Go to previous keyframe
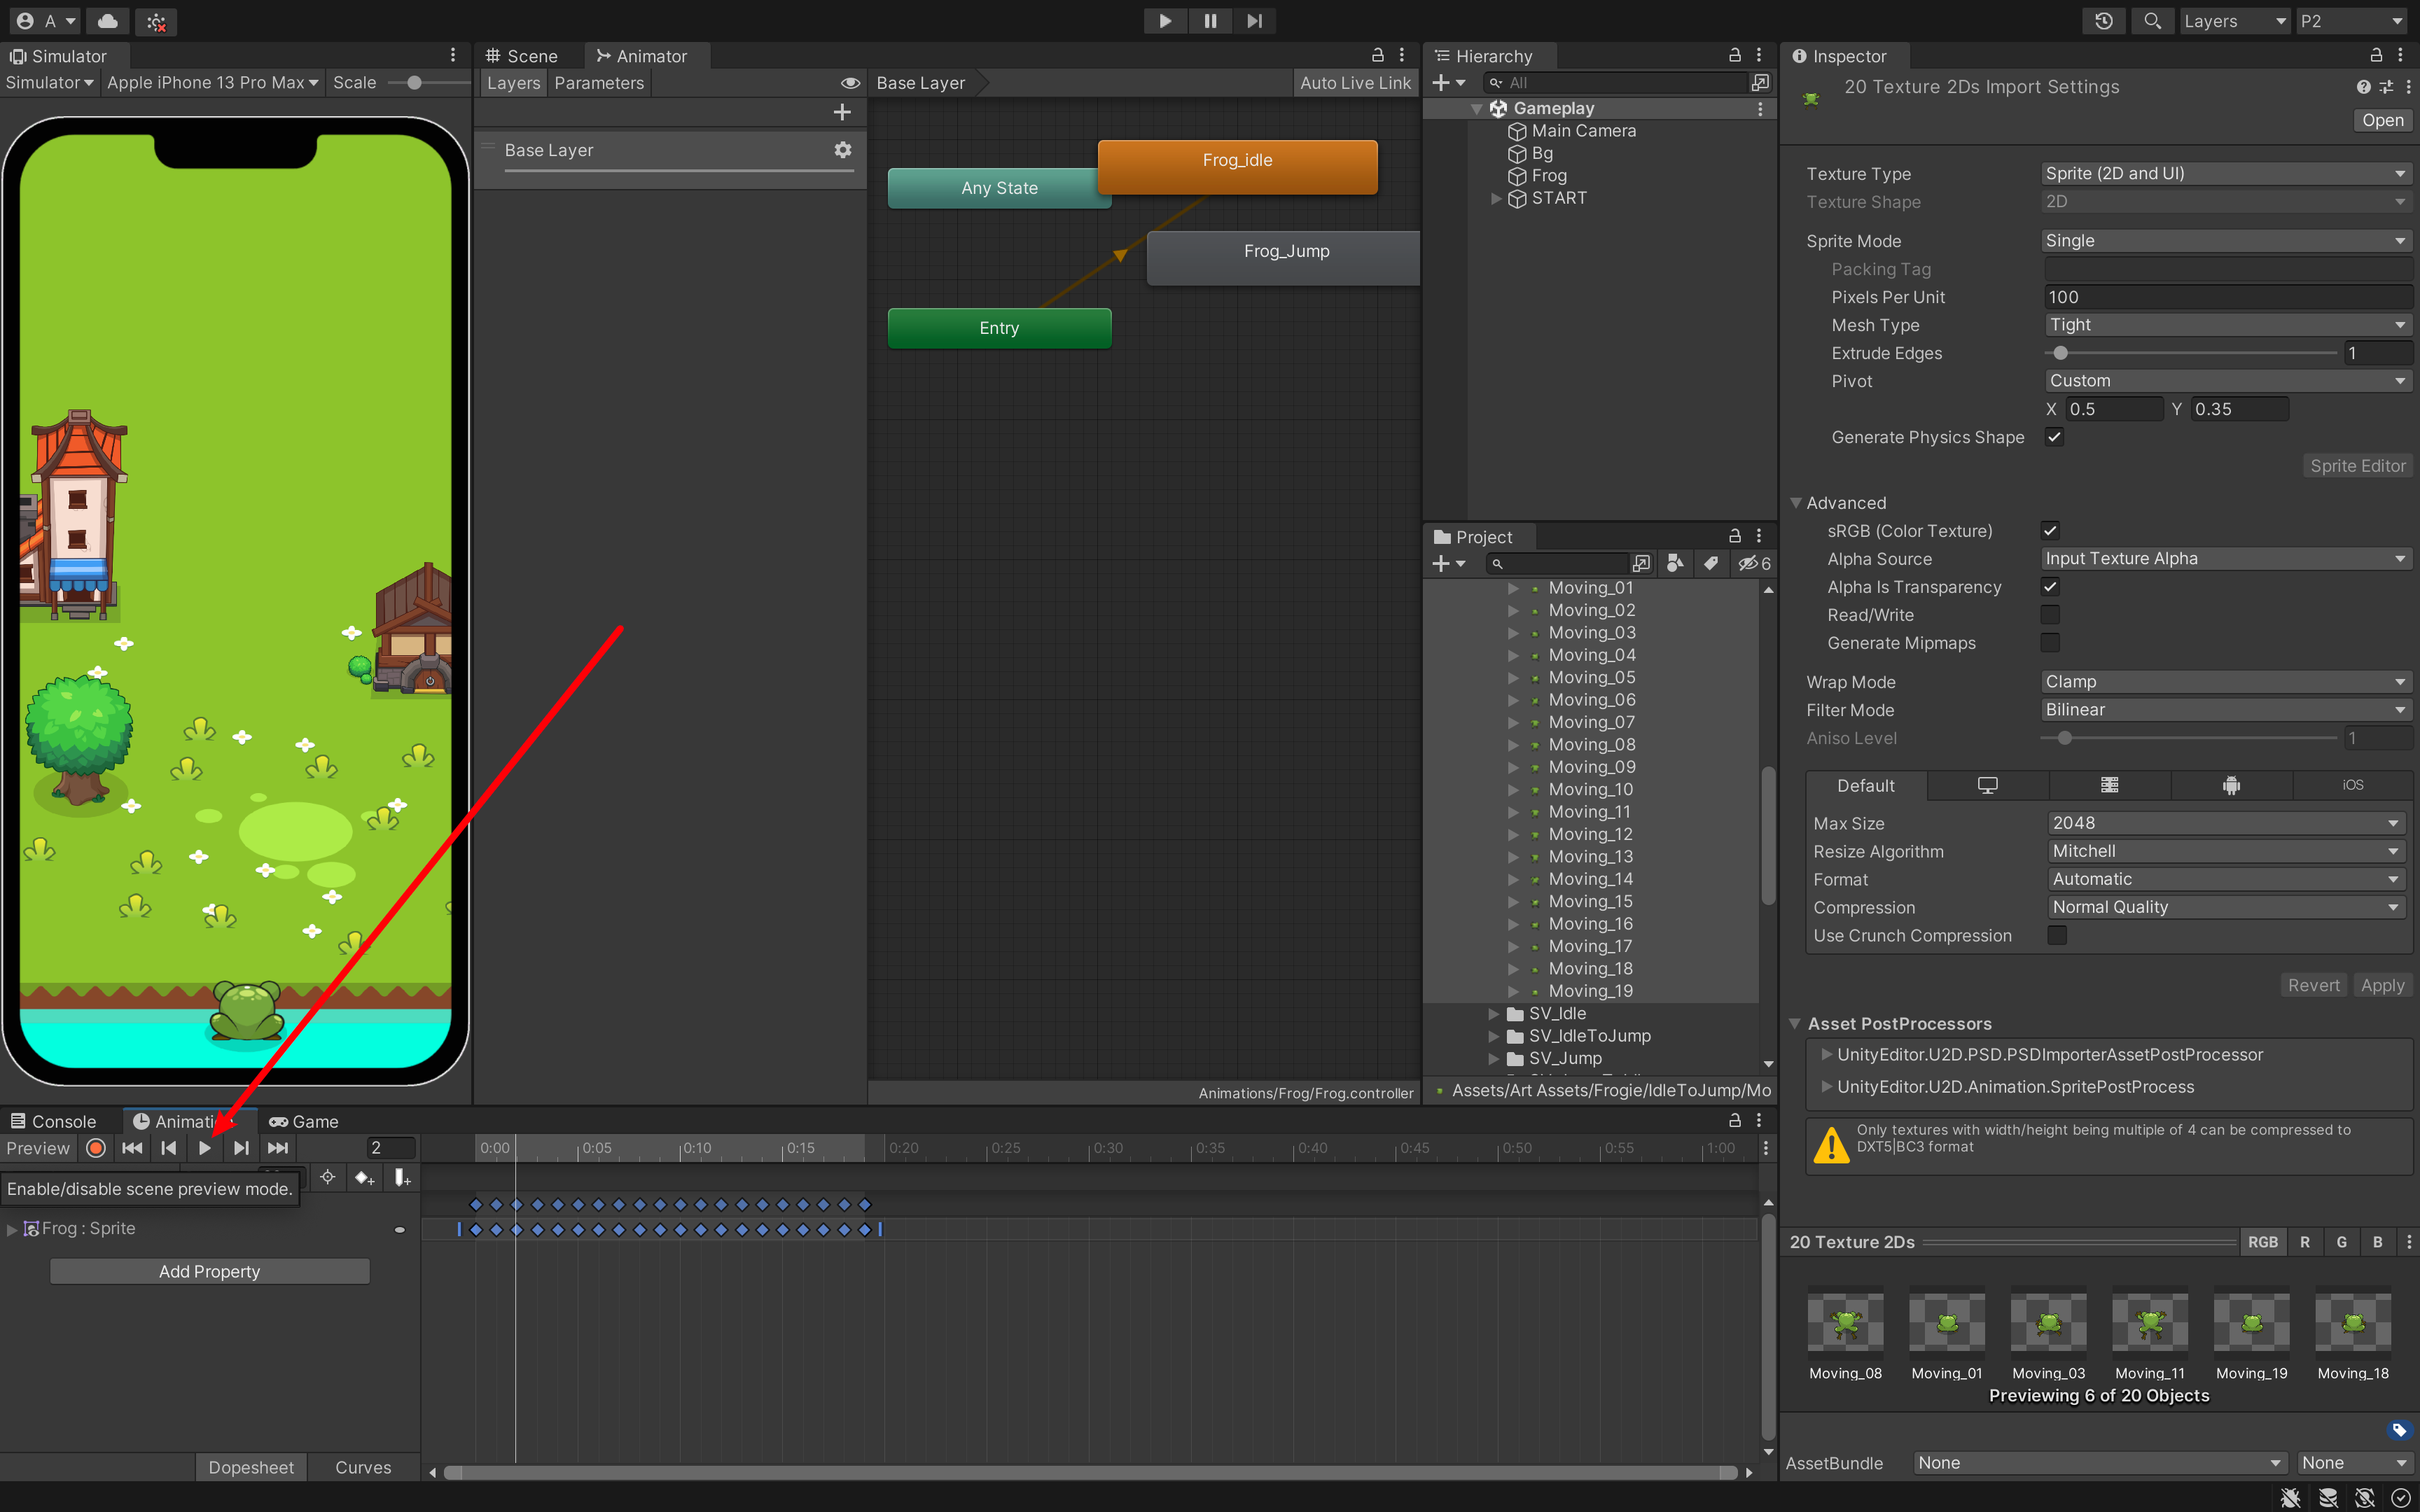This screenshot has height=1512, width=2420. click(168, 1148)
